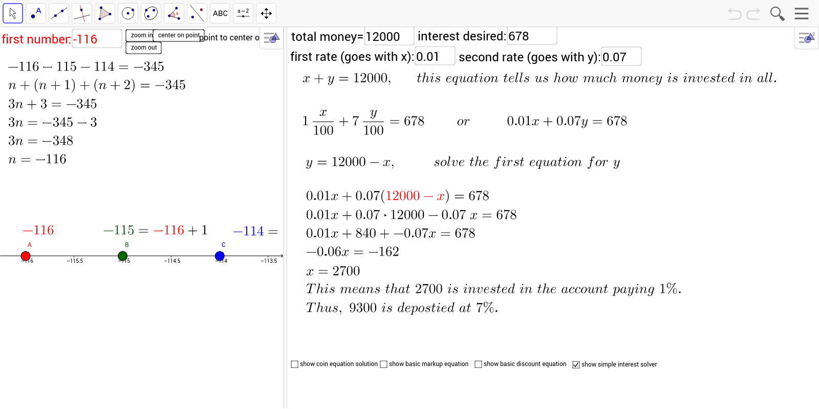Click the '3n = −348' equation
Viewport: 819px width, 409px height.
point(41,141)
